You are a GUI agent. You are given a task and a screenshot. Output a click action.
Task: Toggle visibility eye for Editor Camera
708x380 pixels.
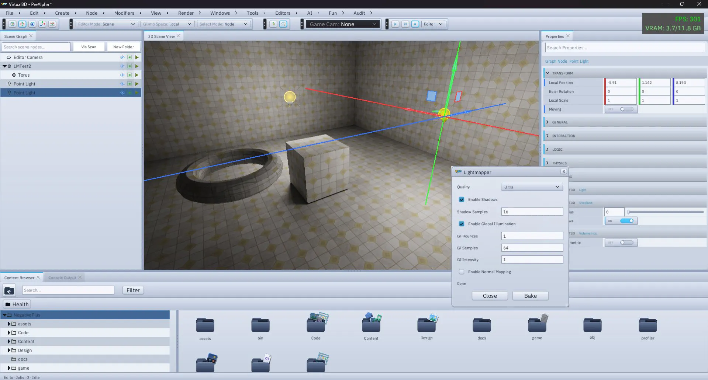point(122,57)
